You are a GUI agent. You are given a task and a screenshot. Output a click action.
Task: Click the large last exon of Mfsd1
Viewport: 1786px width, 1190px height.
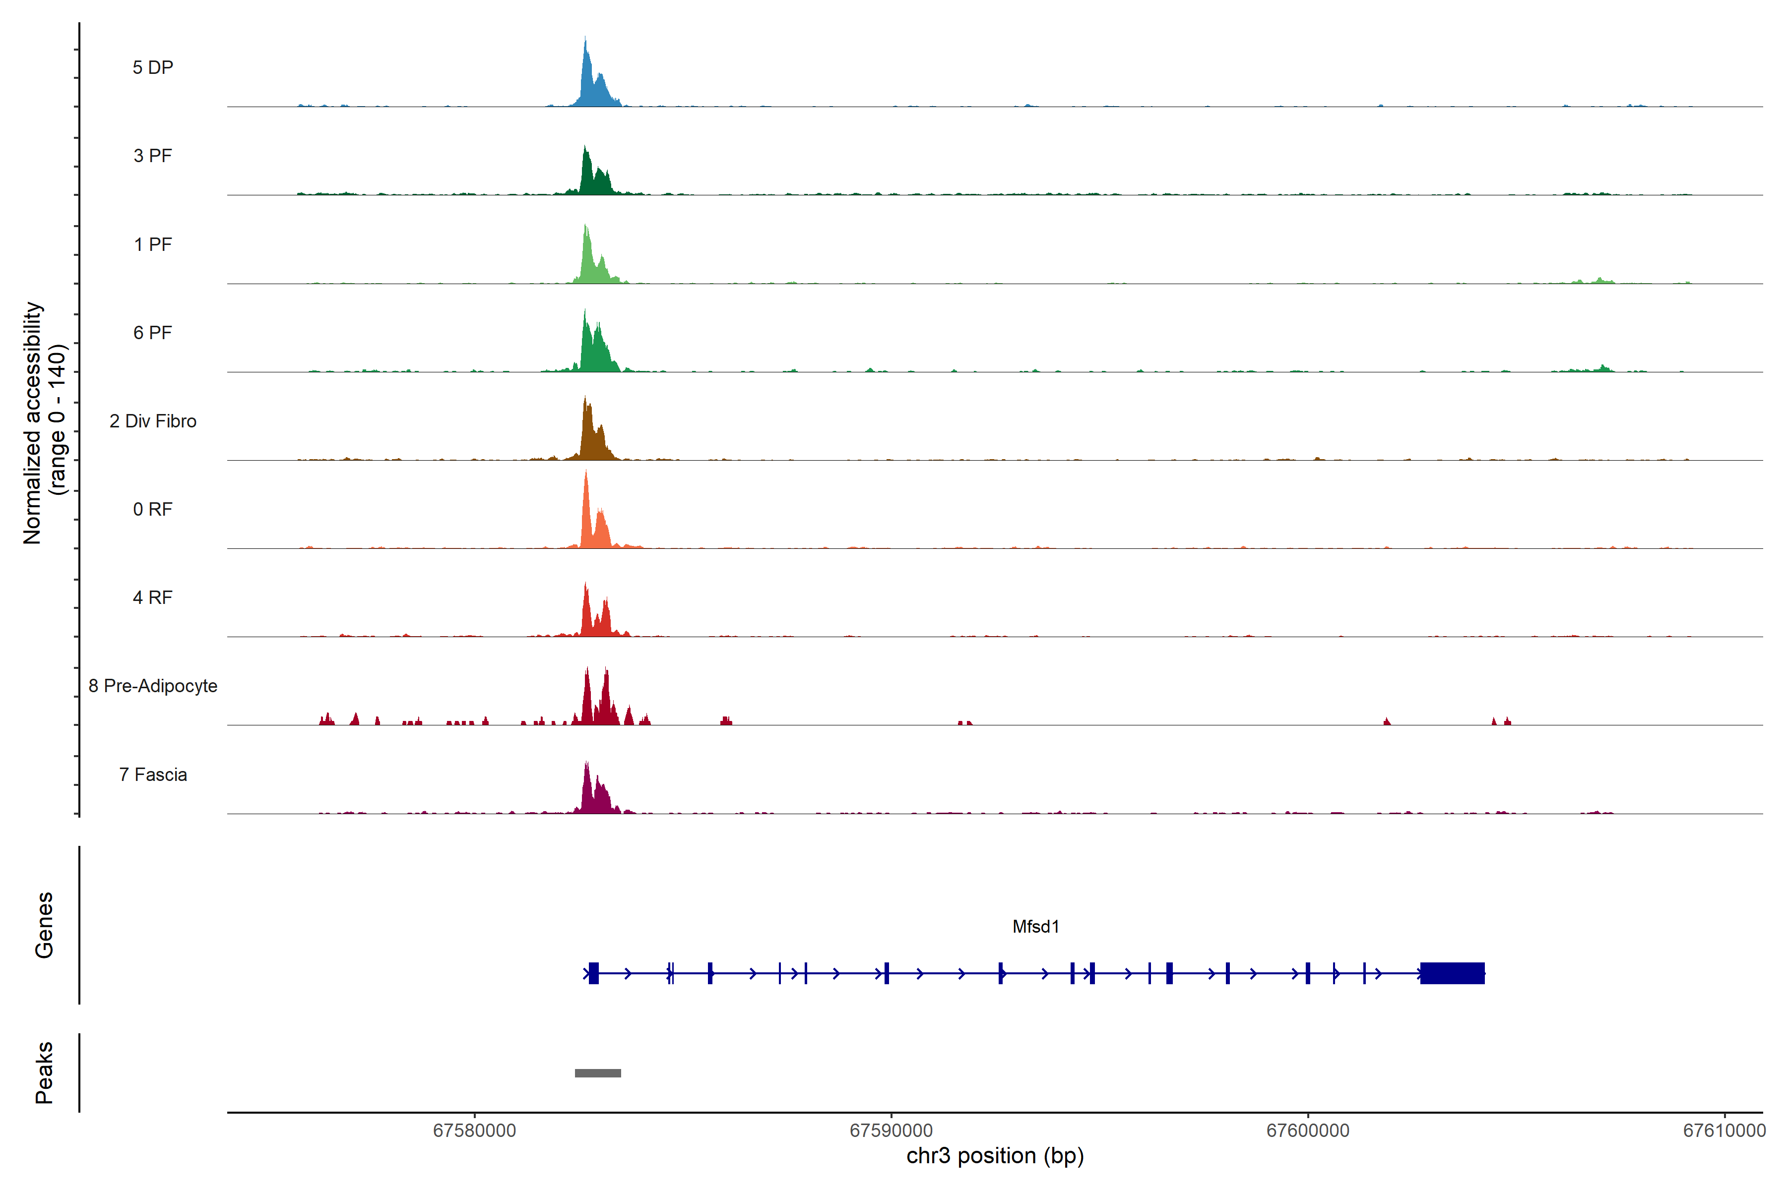coord(1452,973)
